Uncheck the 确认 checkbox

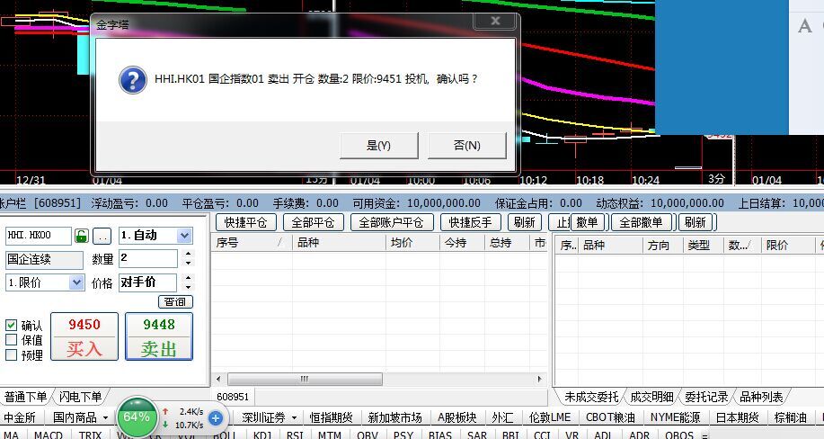click(x=11, y=326)
